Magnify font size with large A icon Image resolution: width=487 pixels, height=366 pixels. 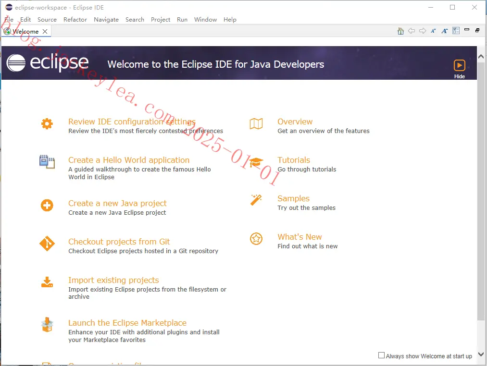click(444, 31)
